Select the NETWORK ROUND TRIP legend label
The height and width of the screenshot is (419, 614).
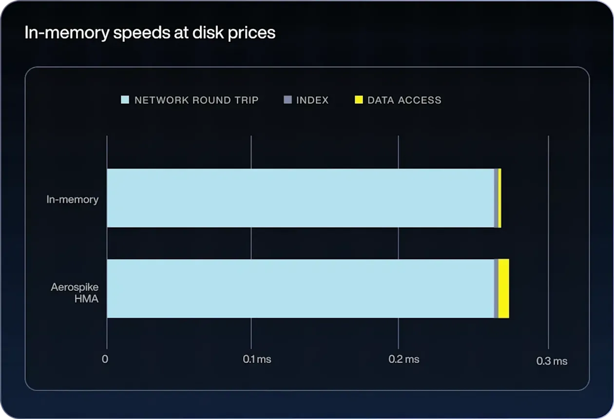[196, 100]
